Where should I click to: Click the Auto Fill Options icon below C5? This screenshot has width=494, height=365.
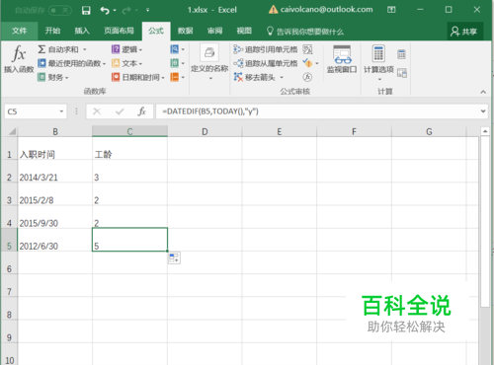(174, 258)
